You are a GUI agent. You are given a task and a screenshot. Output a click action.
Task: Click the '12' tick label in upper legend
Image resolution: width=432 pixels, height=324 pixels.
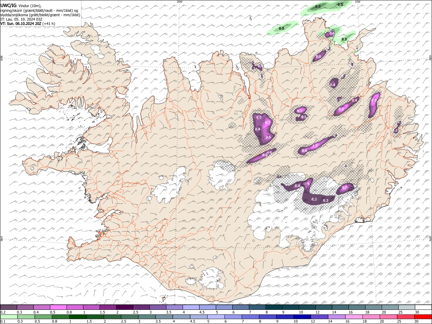point(318,312)
